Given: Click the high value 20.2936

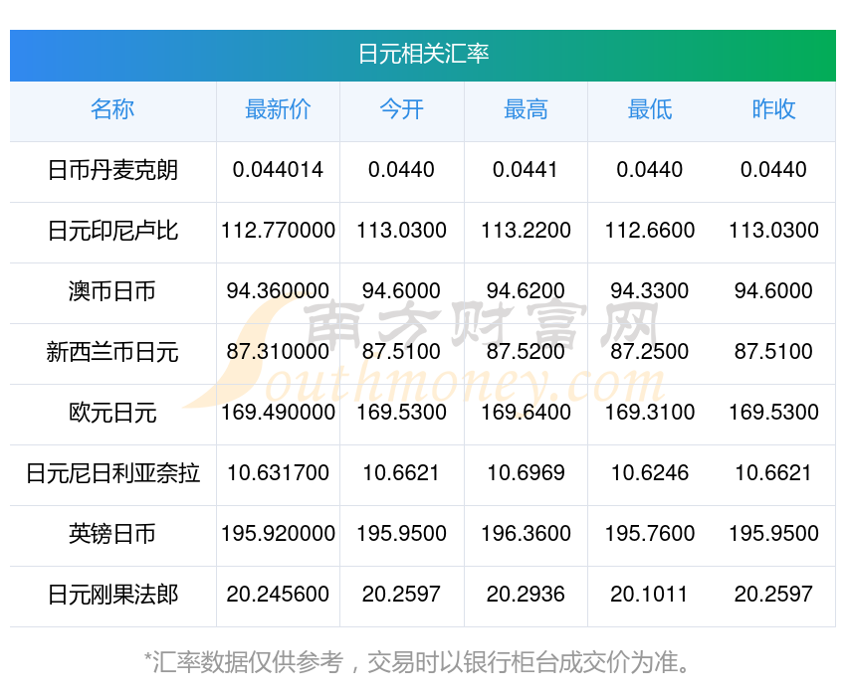Looking at the screenshot, I should coord(526,595).
